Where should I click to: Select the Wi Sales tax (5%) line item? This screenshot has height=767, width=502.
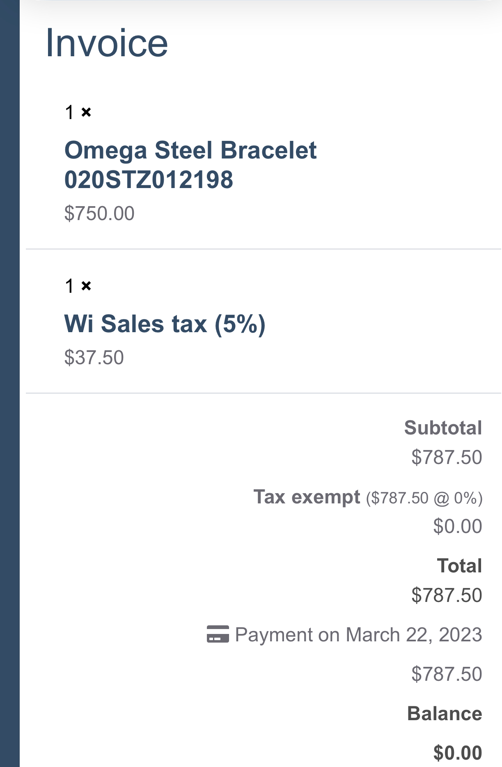coord(165,324)
